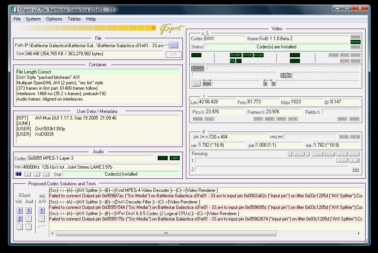378x253 pixels.
Task: Click the VBR audio indicator
Action: coord(174,158)
